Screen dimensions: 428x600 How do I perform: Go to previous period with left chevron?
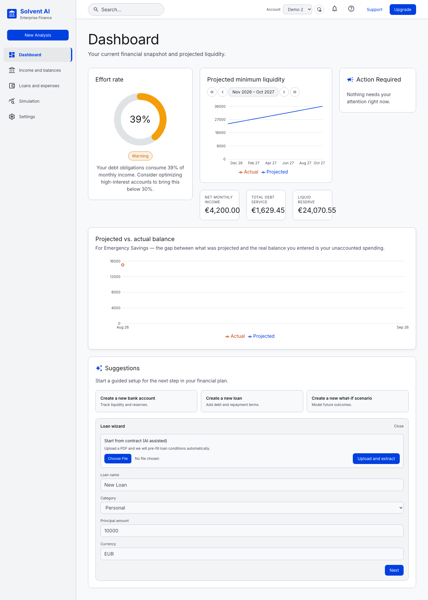(x=223, y=92)
